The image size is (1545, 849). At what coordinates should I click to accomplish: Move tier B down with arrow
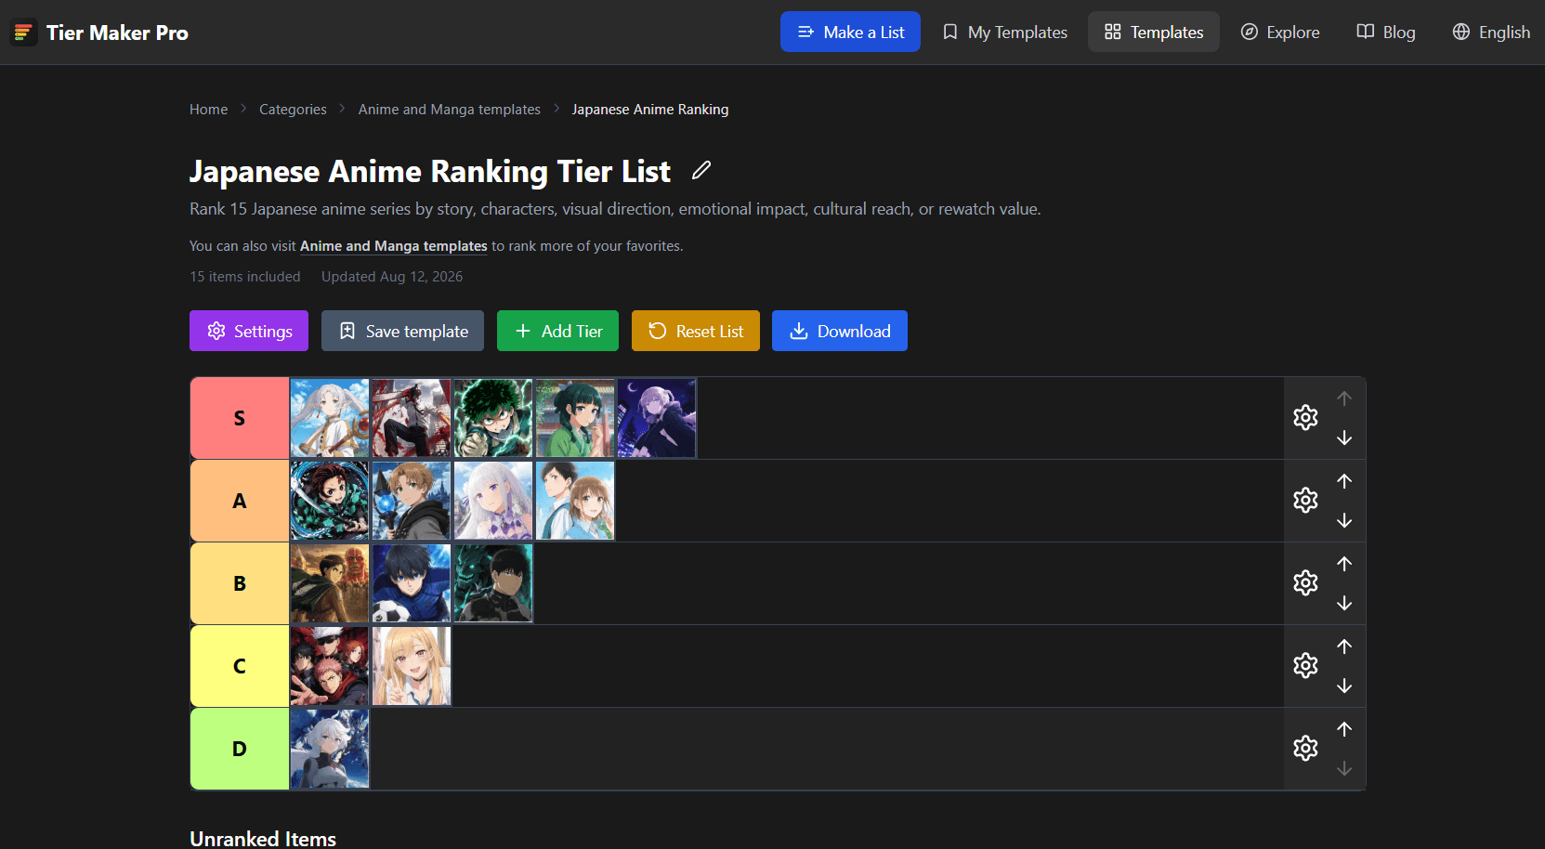tap(1344, 603)
